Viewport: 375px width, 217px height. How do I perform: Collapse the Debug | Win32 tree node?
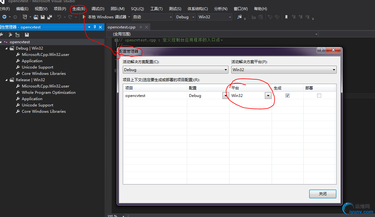pyautogui.click(x=6, y=48)
